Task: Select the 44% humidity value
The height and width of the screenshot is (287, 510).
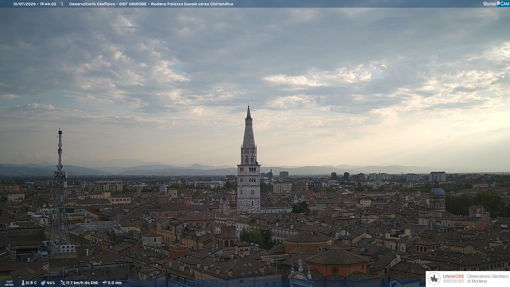Action: point(51,283)
